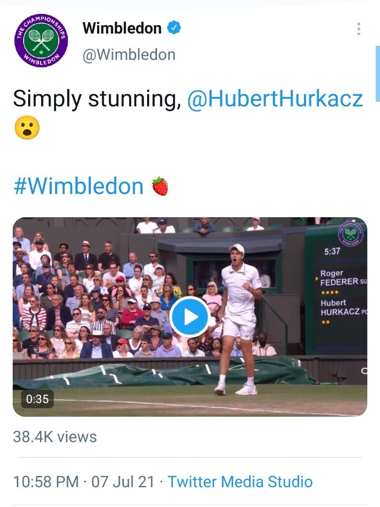Click the Wimbledon display name
Screen dimensions: 380x507
point(122,28)
